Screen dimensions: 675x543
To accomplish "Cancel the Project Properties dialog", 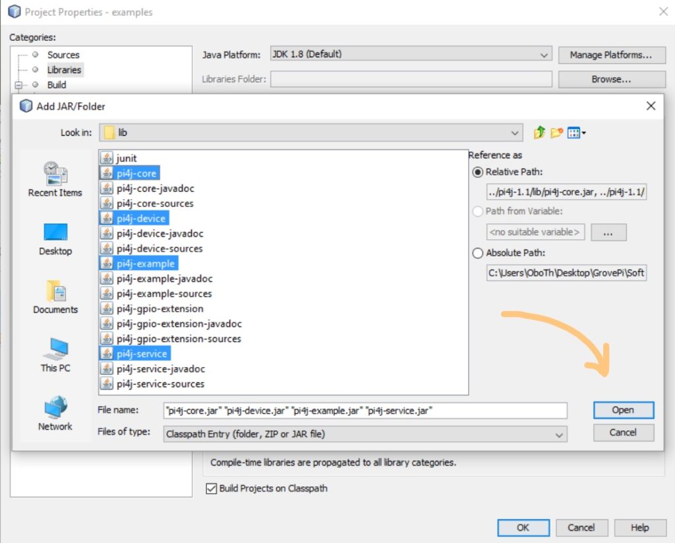I will pyautogui.click(x=581, y=527).
